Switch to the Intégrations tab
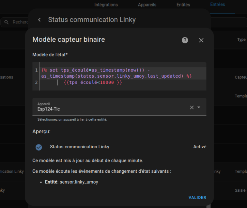This screenshot has width=247, height=208. click(106, 5)
